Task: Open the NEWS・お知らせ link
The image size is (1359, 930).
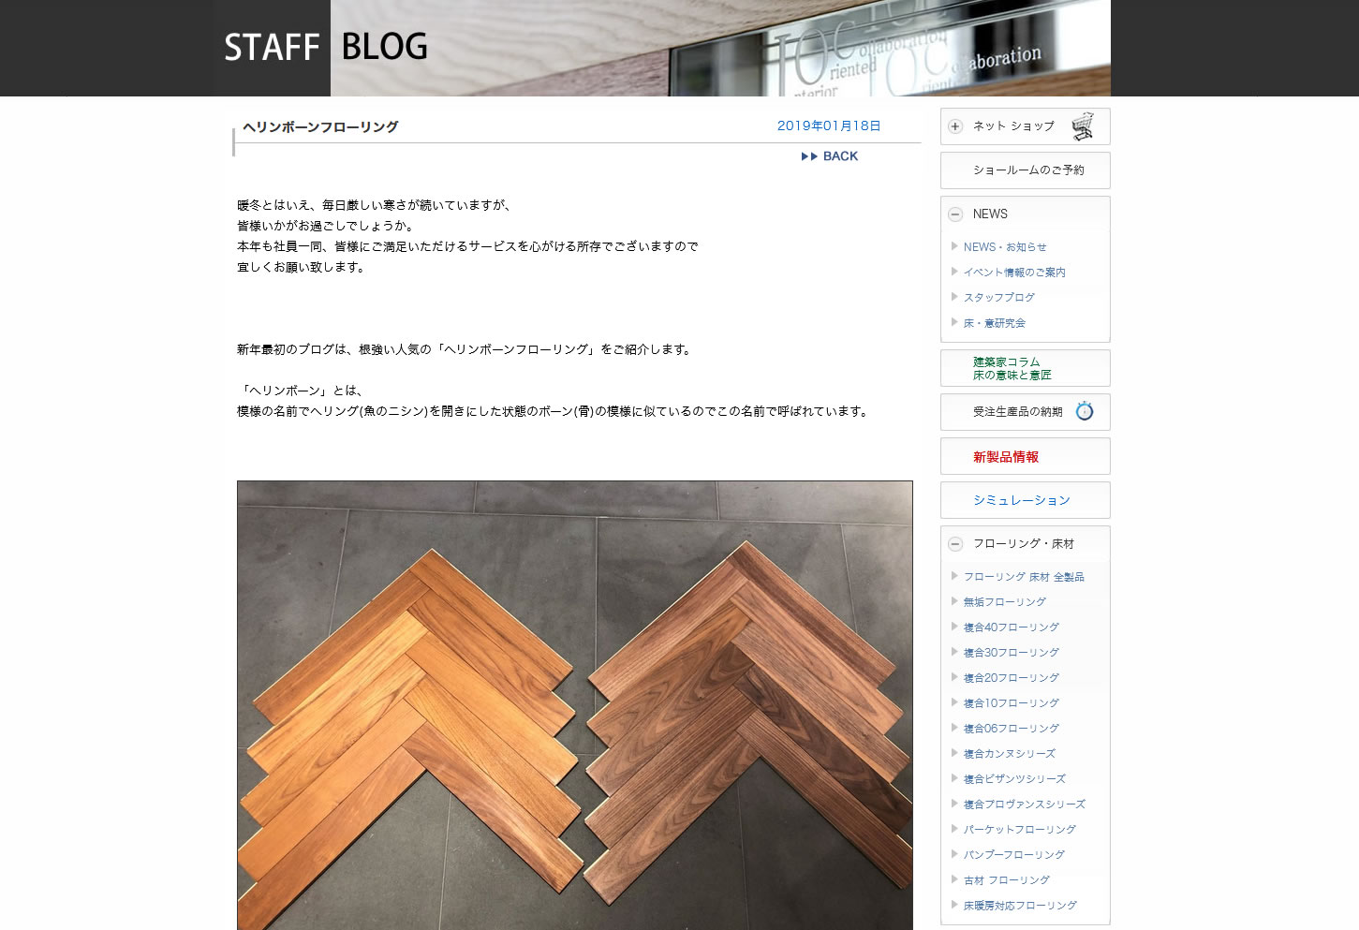Action: (x=1005, y=247)
